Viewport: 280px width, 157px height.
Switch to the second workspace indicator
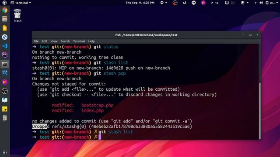232,3
